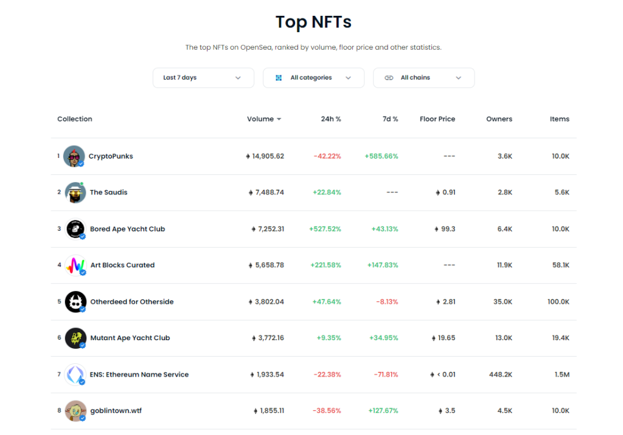Click the All chains chevron
This screenshot has height=435, width=623.
[458, 78]
